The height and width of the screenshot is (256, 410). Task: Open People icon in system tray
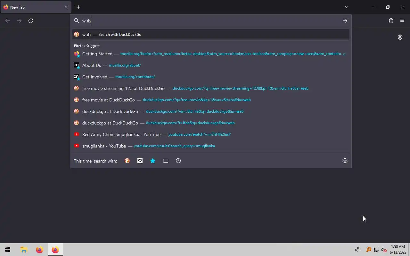pyautogui.click(x=357, y=250)
